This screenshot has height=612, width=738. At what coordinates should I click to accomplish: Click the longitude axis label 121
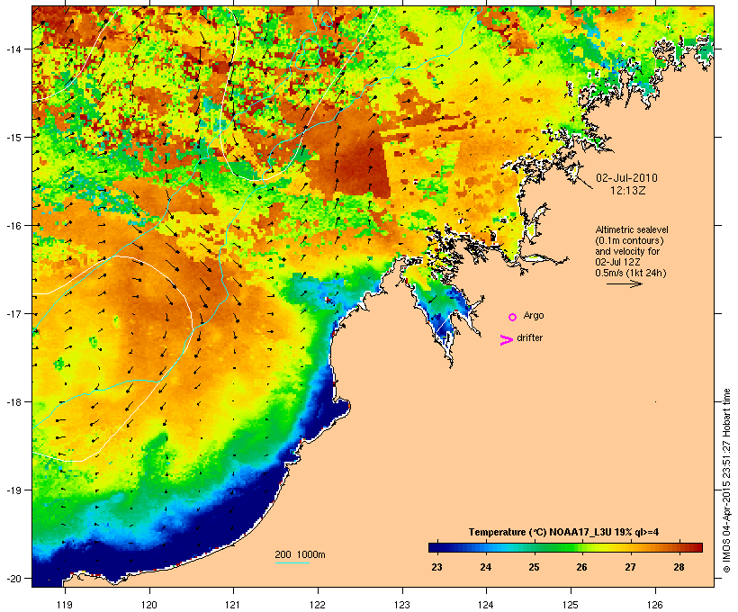(233, 605)
